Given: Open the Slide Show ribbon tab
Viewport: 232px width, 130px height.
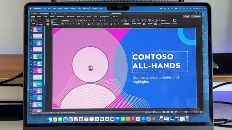Looking at the screenshot, I should tap(80, 17).
